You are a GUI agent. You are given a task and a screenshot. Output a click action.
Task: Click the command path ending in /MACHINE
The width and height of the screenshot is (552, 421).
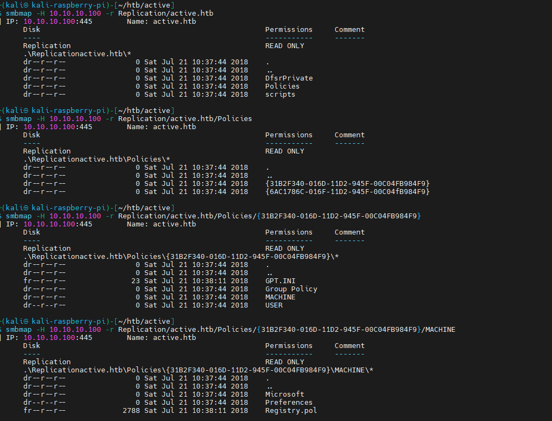tap(287, 330)
